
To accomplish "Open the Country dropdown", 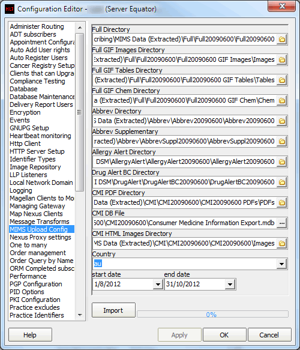I will pos(282,264).
